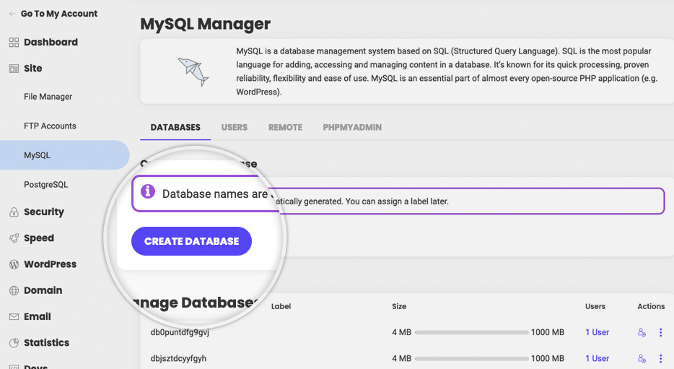Switch to the PHPMYADMIN tab
The height and width of the screenshot is (369, 674).
click(x=352, y=127)
